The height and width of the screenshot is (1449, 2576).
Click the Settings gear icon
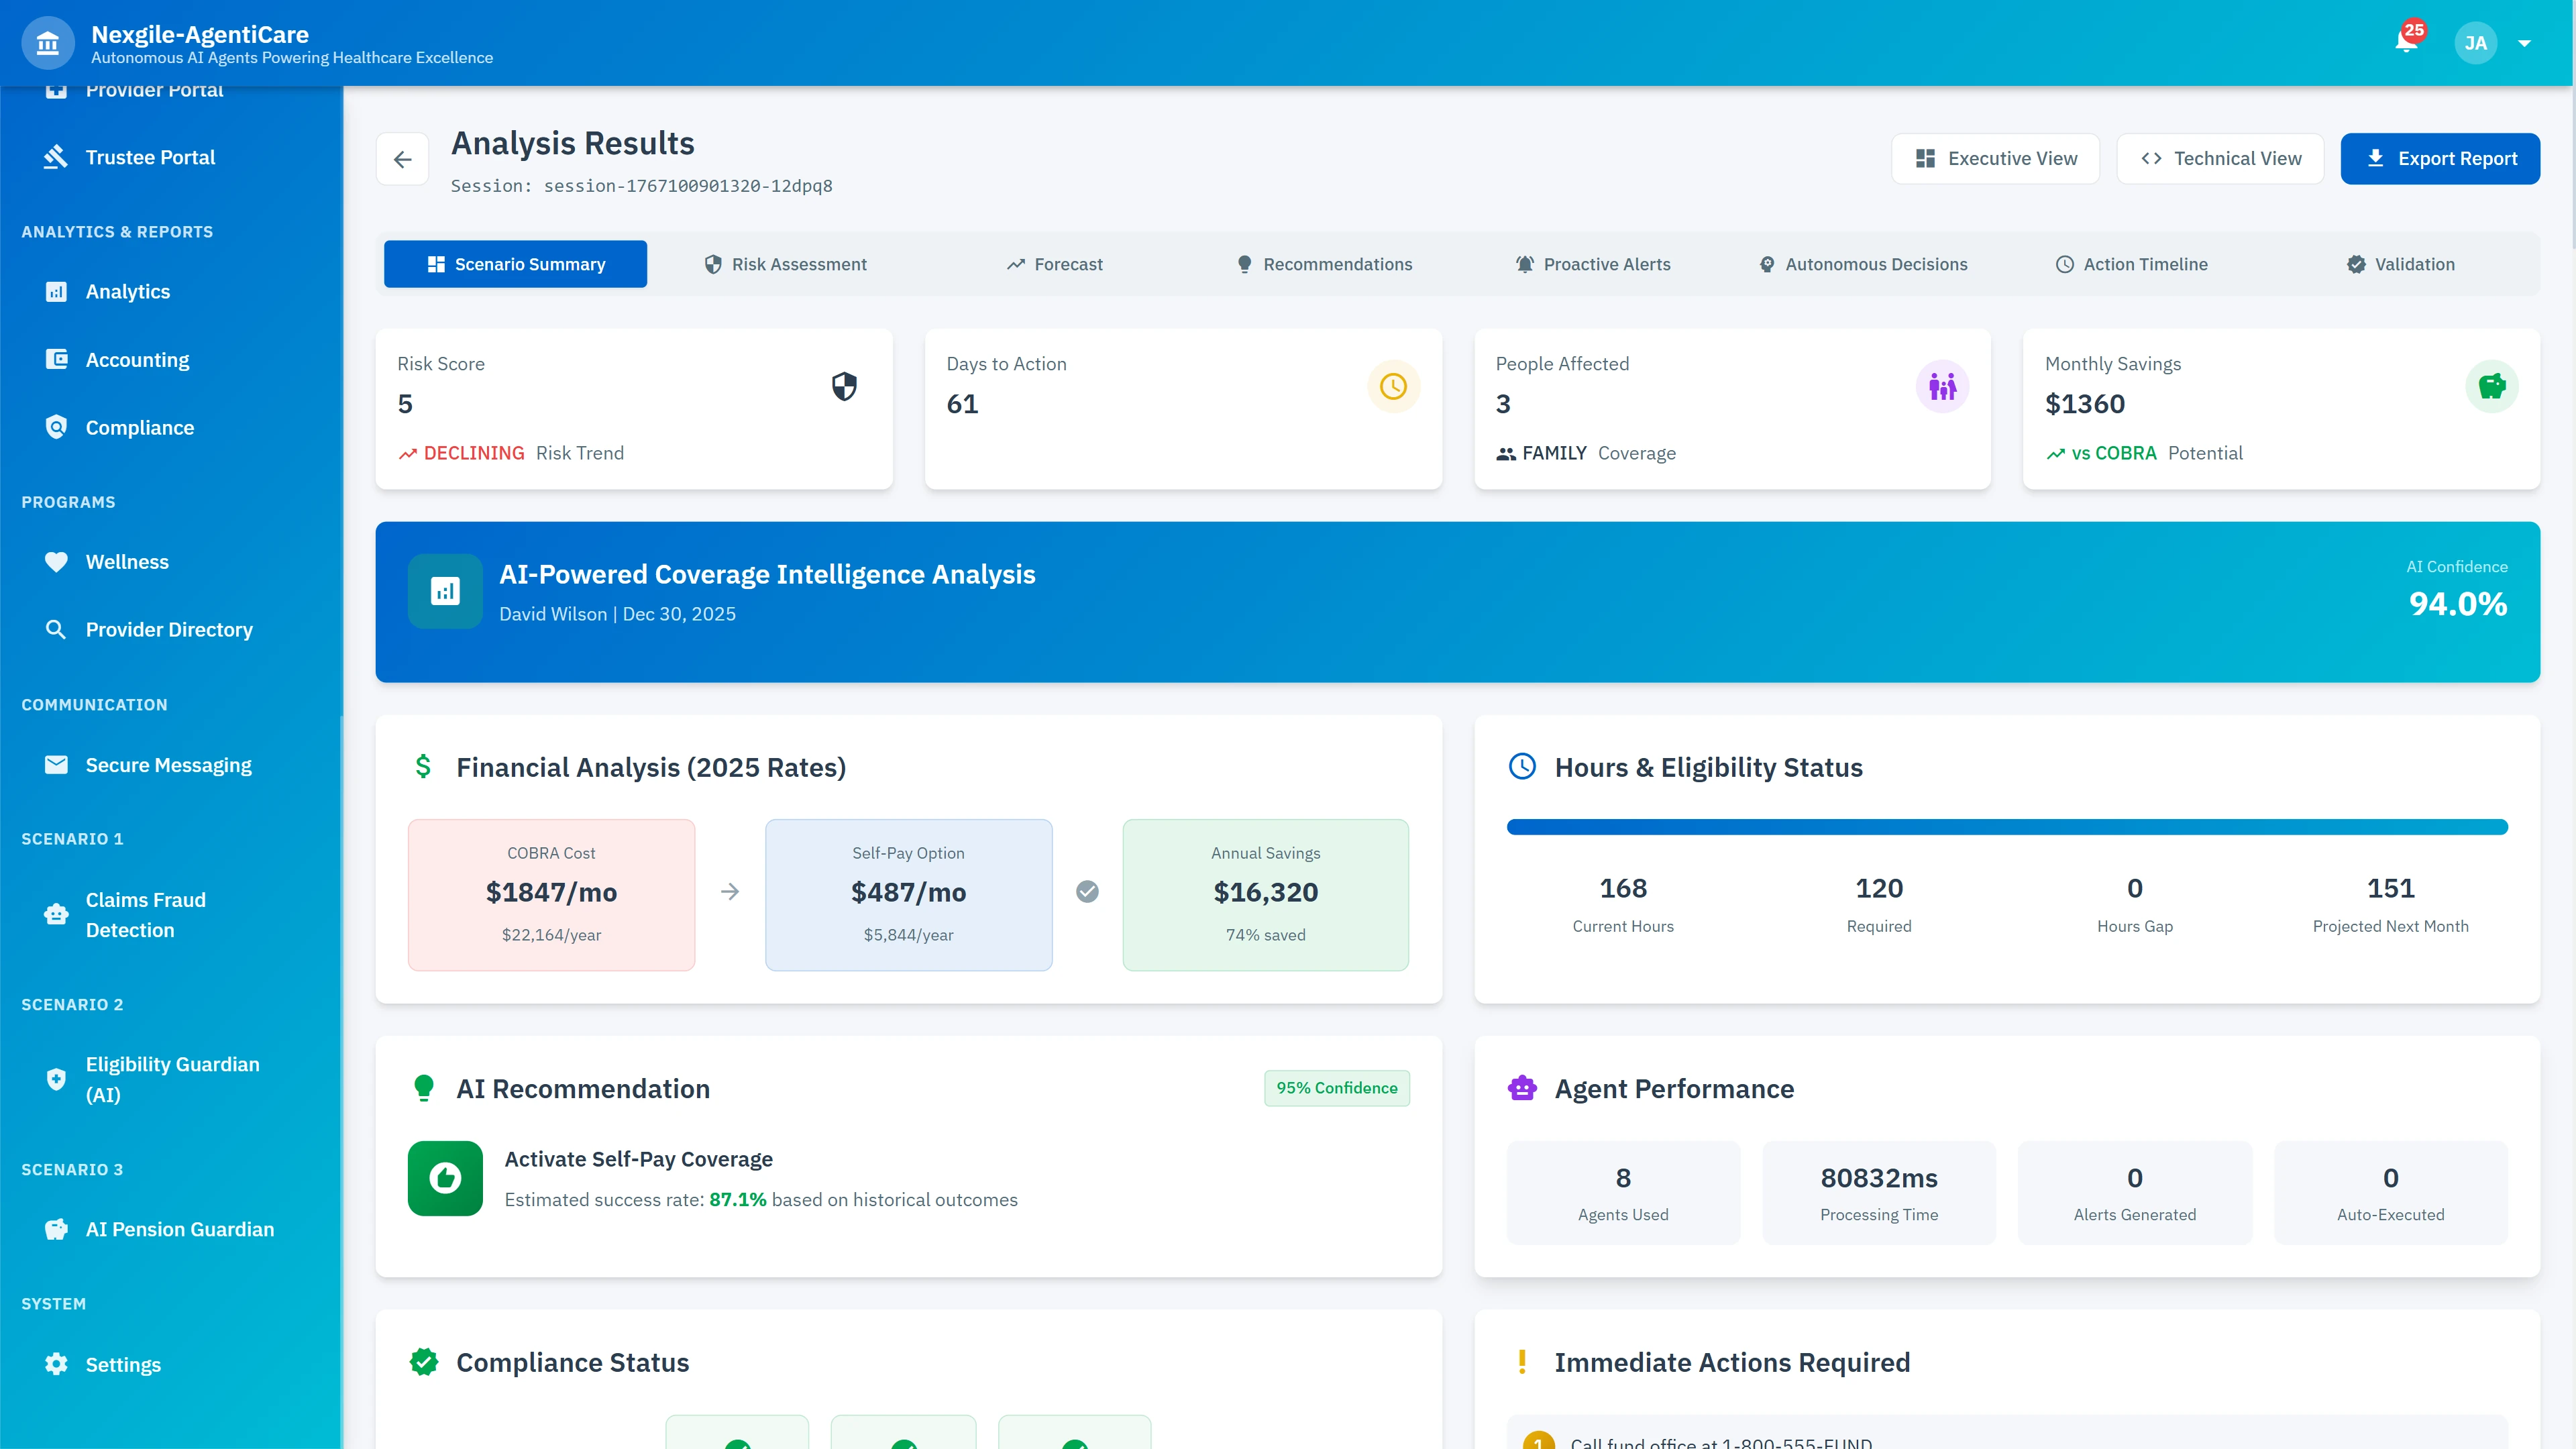click(57, 1363)
